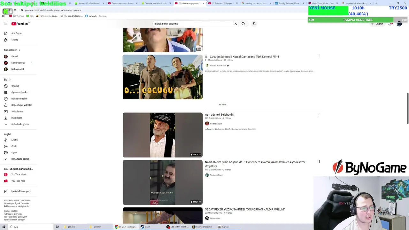Open İçerik bildirme geçmişi

[x=21, y=191]
